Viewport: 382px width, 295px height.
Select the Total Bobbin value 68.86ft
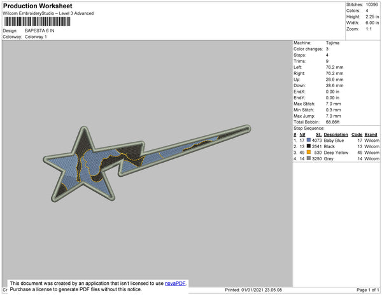point(332,122)
